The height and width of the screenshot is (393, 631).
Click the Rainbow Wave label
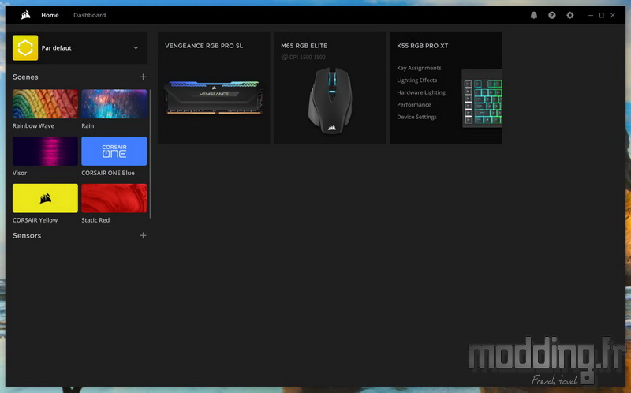33,125
